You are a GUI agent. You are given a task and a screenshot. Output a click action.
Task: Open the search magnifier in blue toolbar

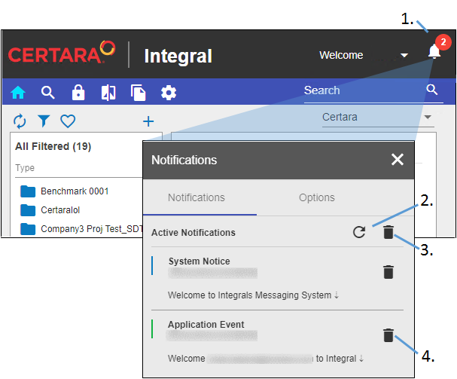[47, 93]
